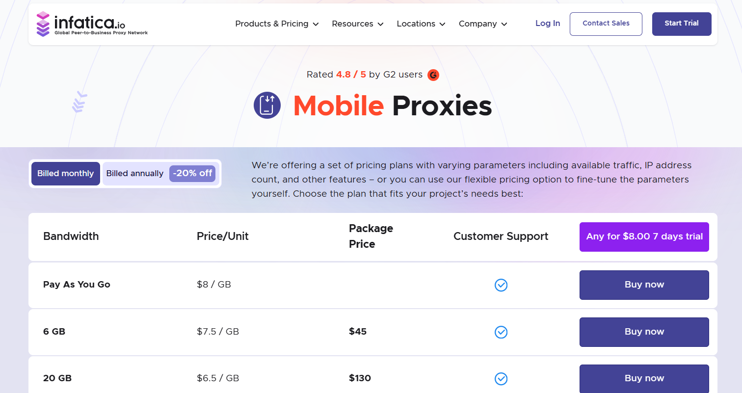The image size is (742, 393).
Task: Open the Resources dropdown menu
Action: click(357, 24)
